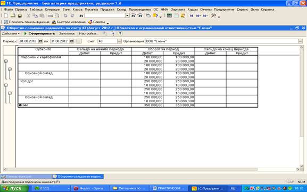The height and width of the screenshot is (192, 307).
Task: Open calendar picker for start date 01.08.2012
Action: [40, 41]
